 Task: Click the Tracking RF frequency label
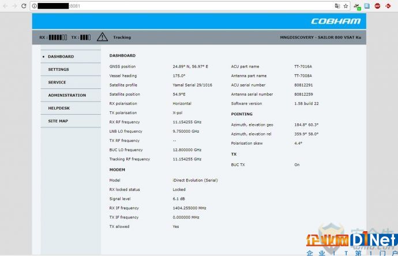[130, 159]
